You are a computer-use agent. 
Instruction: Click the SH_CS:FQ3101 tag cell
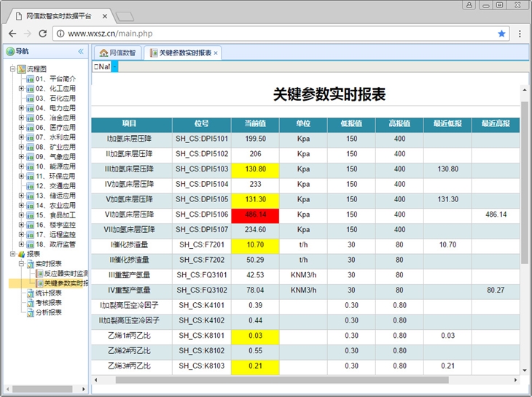tap(202, 275)
